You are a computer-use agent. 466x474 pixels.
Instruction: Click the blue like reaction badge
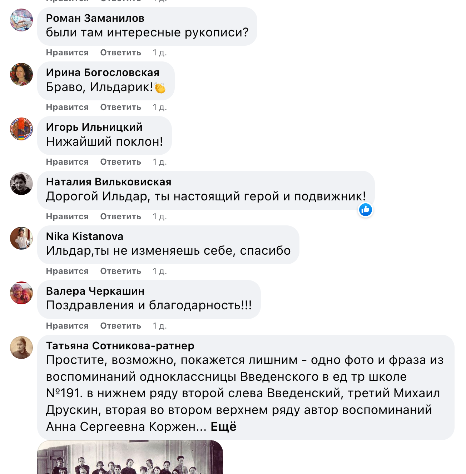point(366,210)
